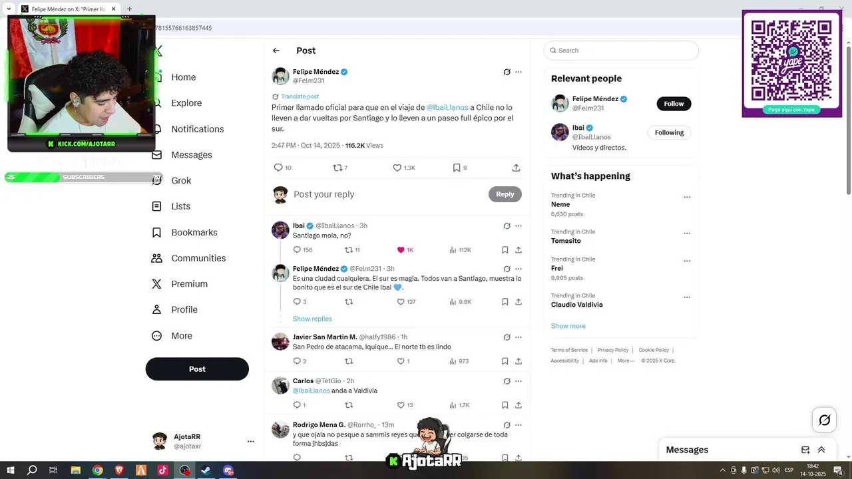Click 'Show replies' link
Viewport: 852px width, 479px height.
coord(312,319)
